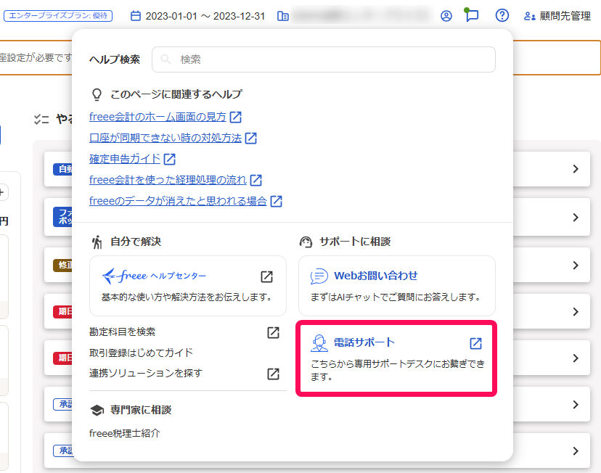Expand the last 承認 task row chevron
601x473 pixels.
(x=576, y=451)
